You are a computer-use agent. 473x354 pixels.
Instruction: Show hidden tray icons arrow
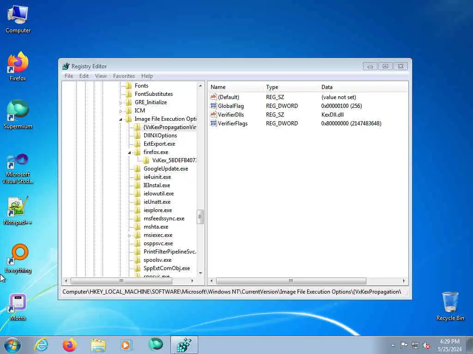393,346
